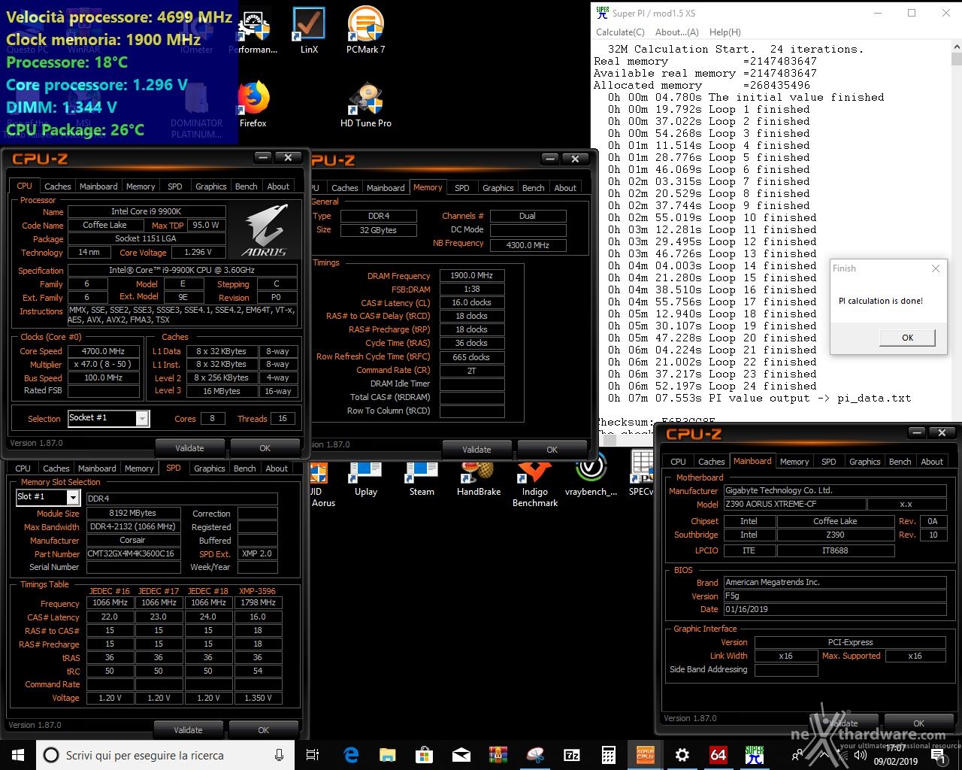Open the Firefox desktop shortcut
Viewport: 962px width, 770px height.
pyautogui.click(x=253, y=104)
